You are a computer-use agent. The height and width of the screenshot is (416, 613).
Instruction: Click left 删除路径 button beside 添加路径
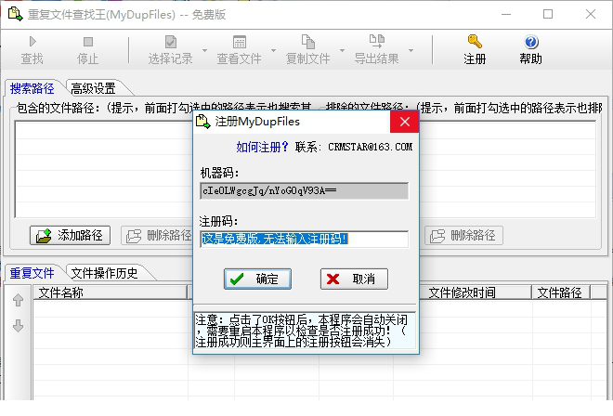(x=157, y=235)
